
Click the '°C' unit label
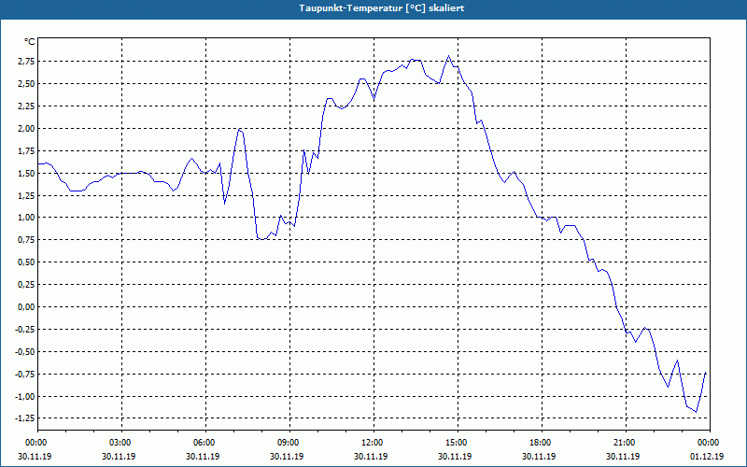(x=30, y=42)
